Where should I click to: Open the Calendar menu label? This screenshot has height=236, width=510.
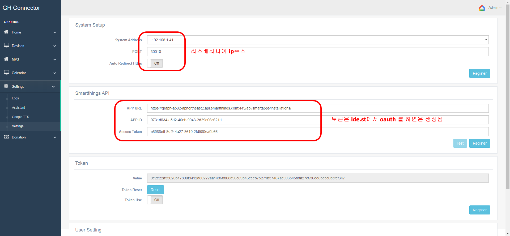(x=19, y=73)
